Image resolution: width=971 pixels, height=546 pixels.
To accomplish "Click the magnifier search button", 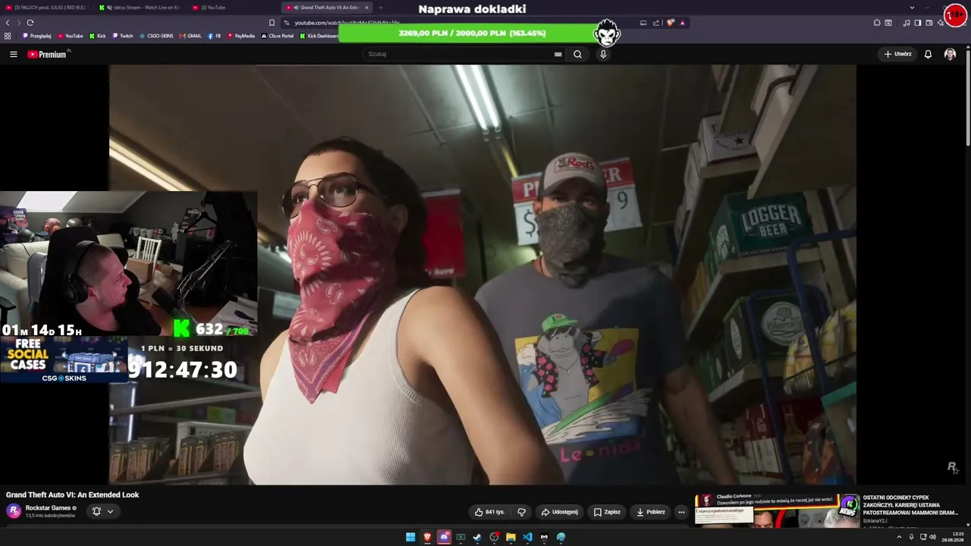I will pyautogui.click(x=577, y=54).
